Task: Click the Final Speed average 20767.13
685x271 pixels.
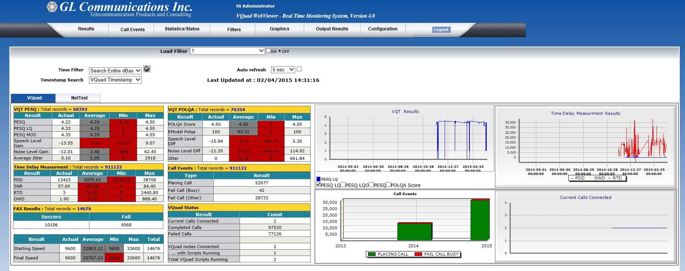Action: [x=93, y=258]
